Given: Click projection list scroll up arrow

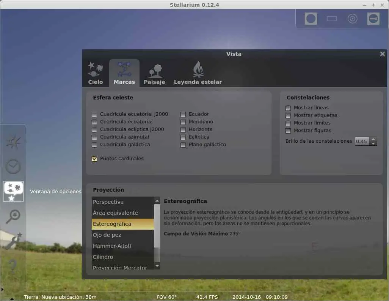Looking at the screenshot, I should pos(157,200).
